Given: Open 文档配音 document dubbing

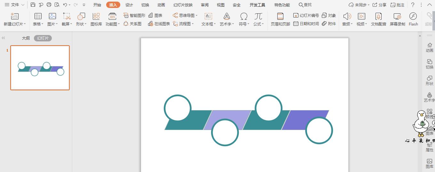Looking at the screenshot, I should tap(379, 19).
